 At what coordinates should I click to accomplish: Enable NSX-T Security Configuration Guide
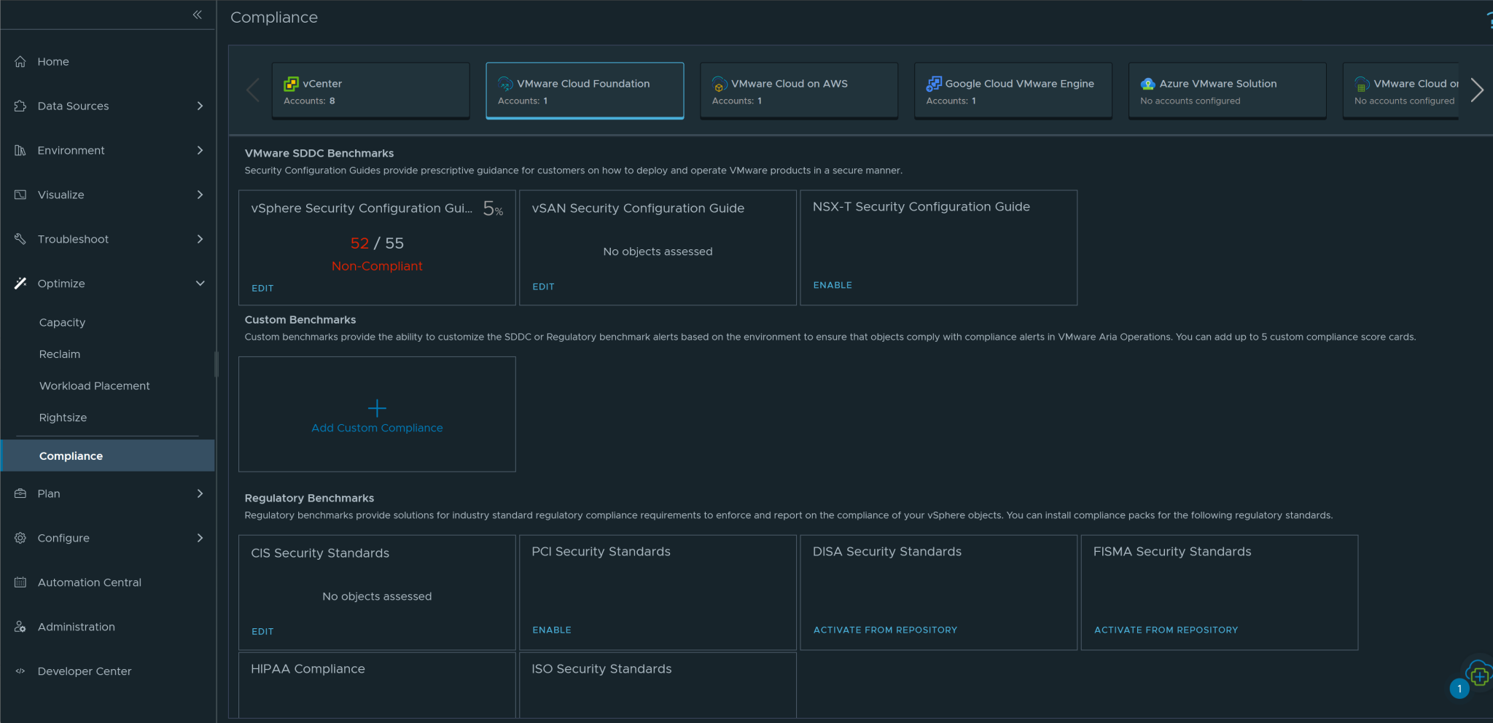(833, 285)
